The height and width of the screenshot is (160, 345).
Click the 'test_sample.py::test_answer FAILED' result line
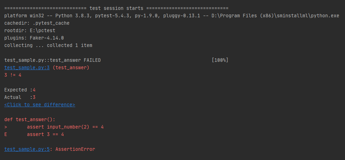[53, 60]
